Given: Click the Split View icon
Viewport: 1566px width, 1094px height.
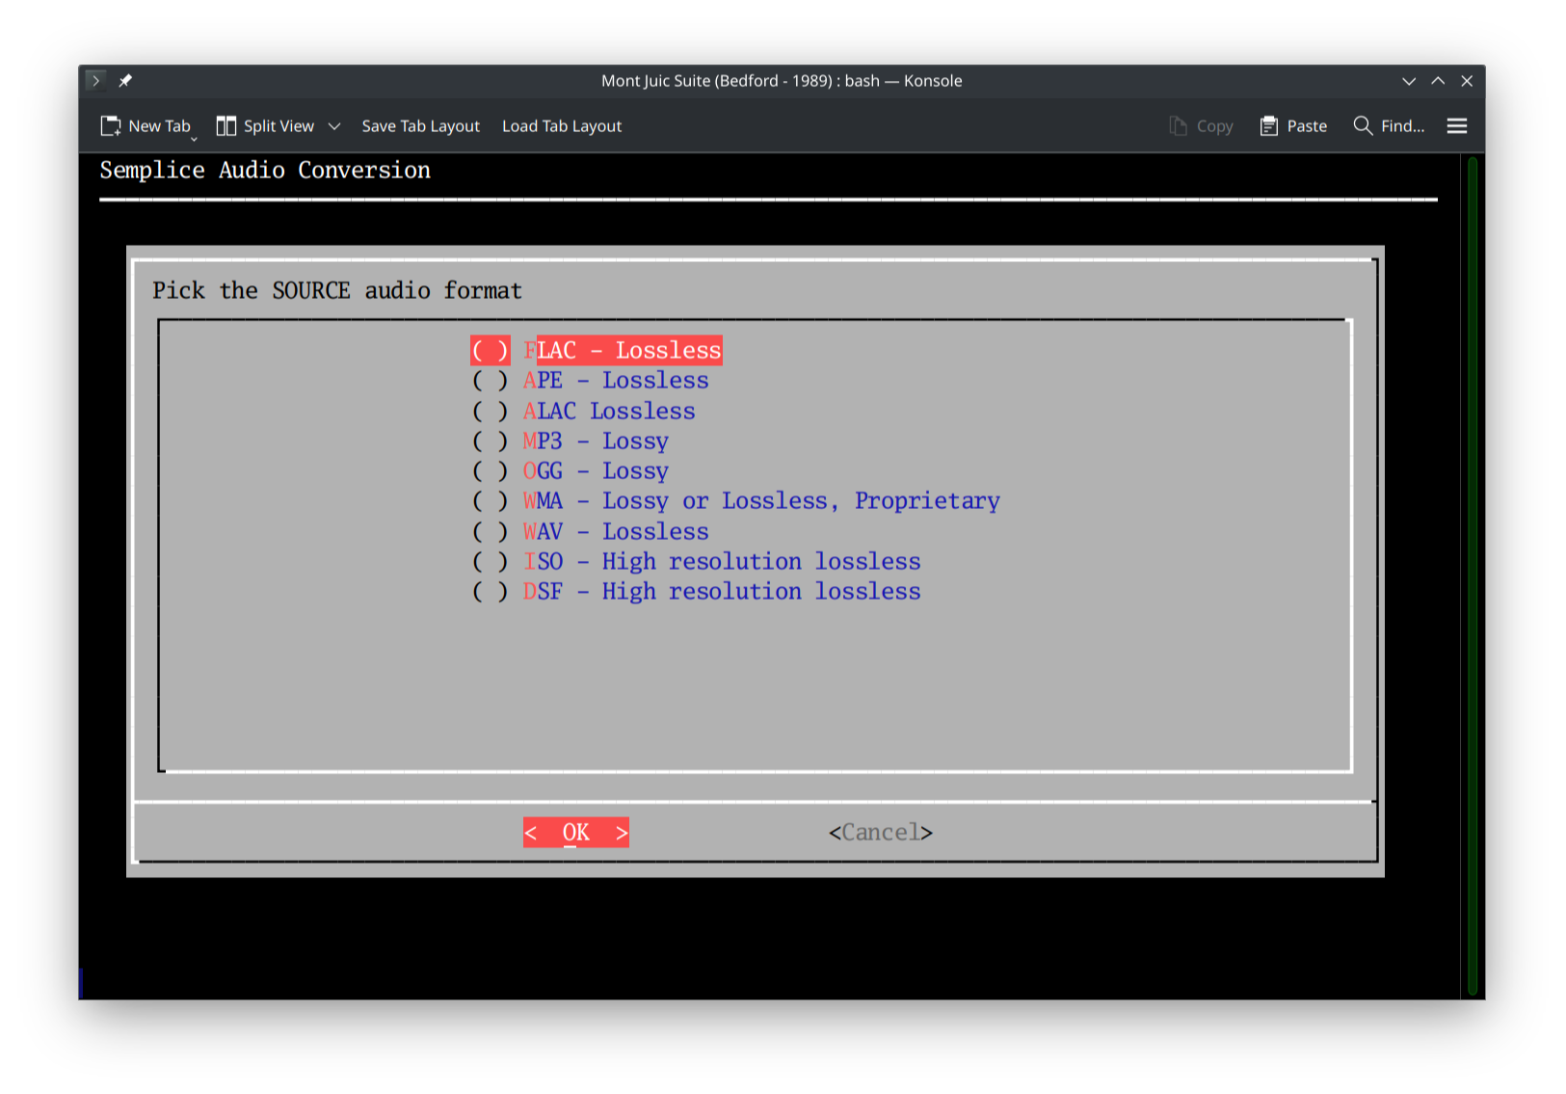Looking at the screenshot, I should (226, 125).
